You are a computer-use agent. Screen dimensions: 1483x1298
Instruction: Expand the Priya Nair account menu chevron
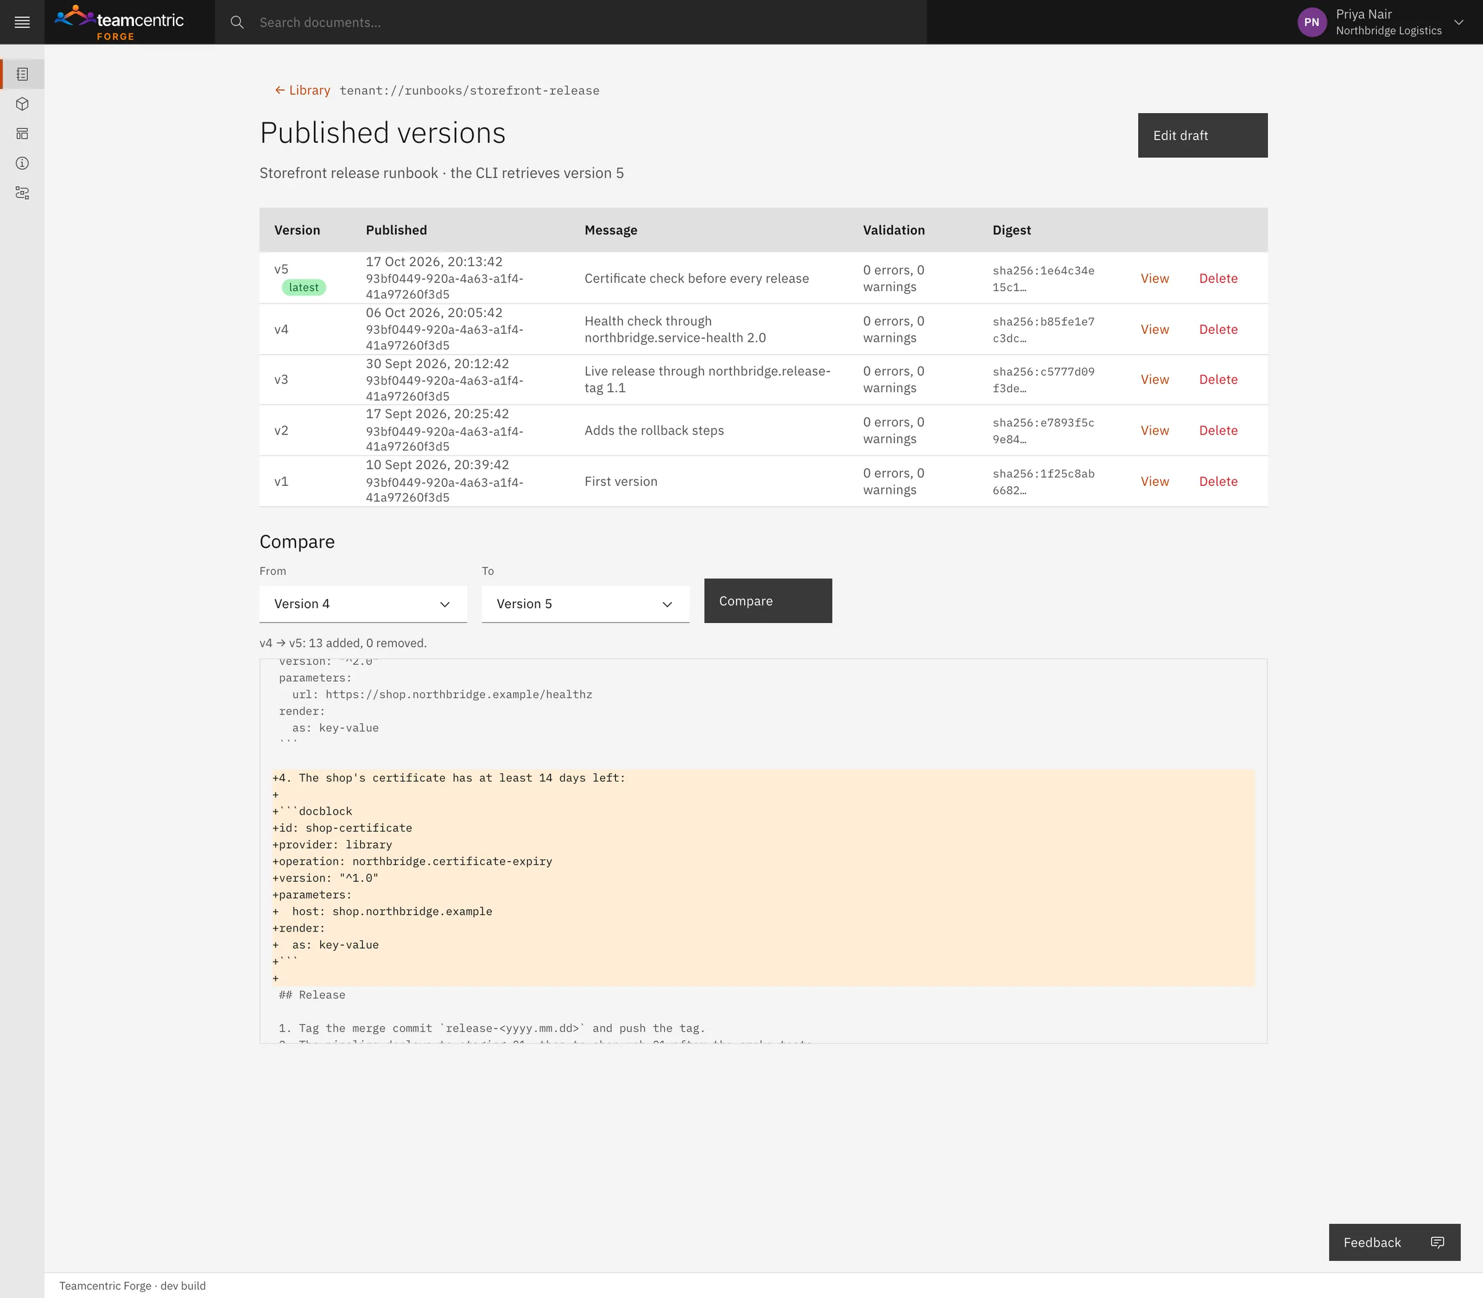[x=1459, y=22]
